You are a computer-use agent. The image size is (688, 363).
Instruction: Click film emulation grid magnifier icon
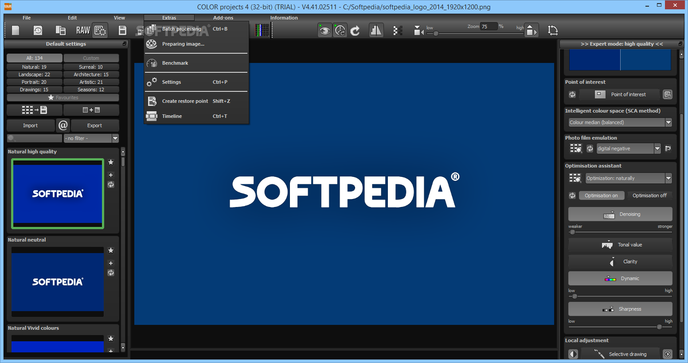pos(575,148)
